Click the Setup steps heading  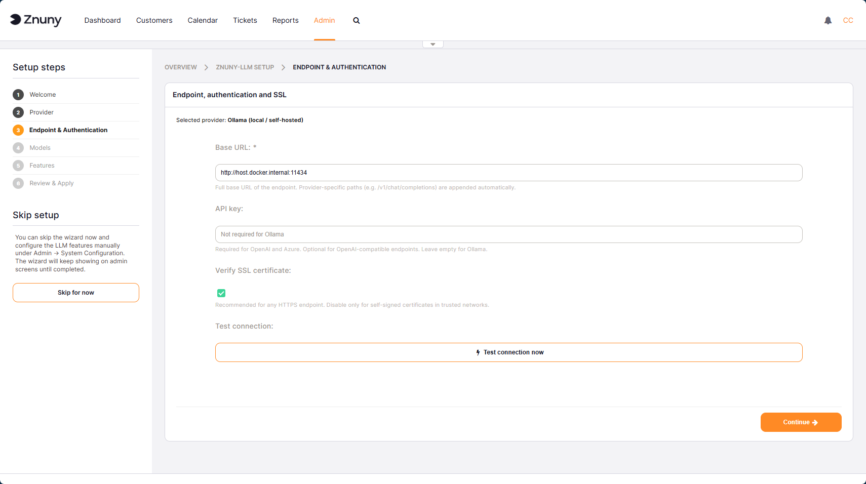[39, 67]
